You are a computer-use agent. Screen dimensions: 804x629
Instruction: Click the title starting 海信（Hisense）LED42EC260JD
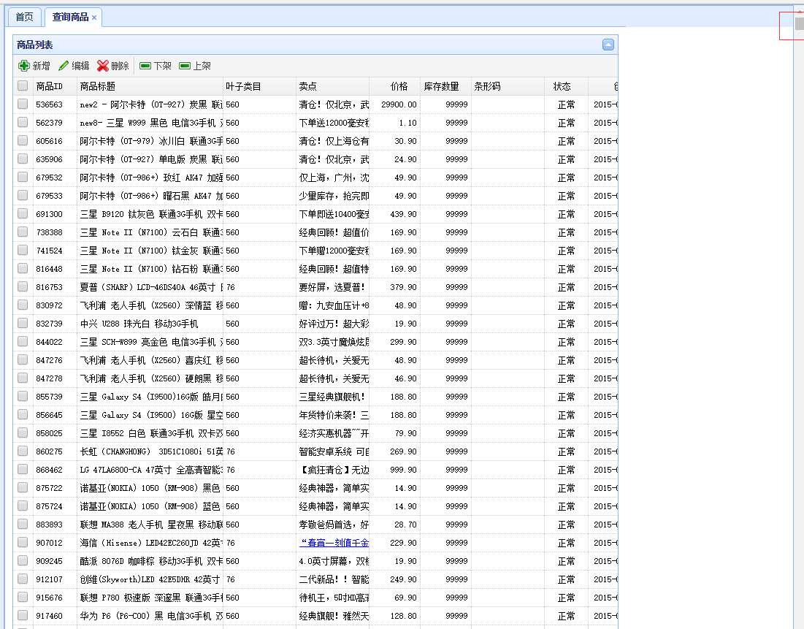click(151, 543)
